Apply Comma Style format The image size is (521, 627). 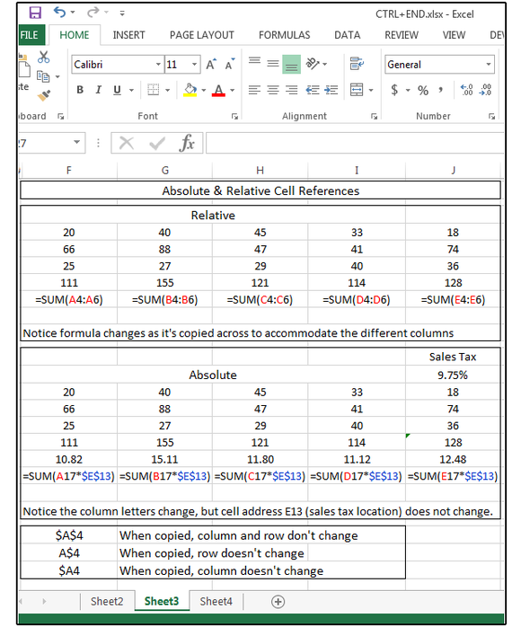[x=441, y=90]
